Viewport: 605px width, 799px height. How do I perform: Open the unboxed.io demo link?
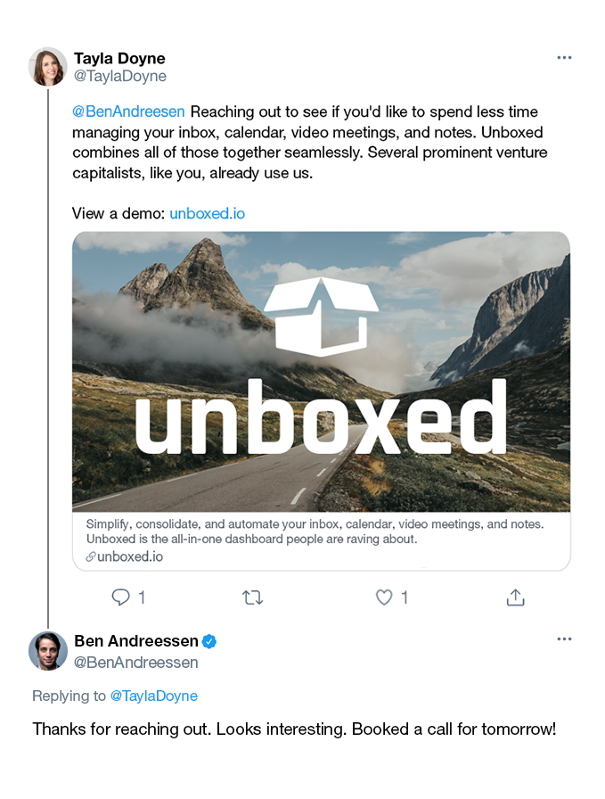coord(207,213)
